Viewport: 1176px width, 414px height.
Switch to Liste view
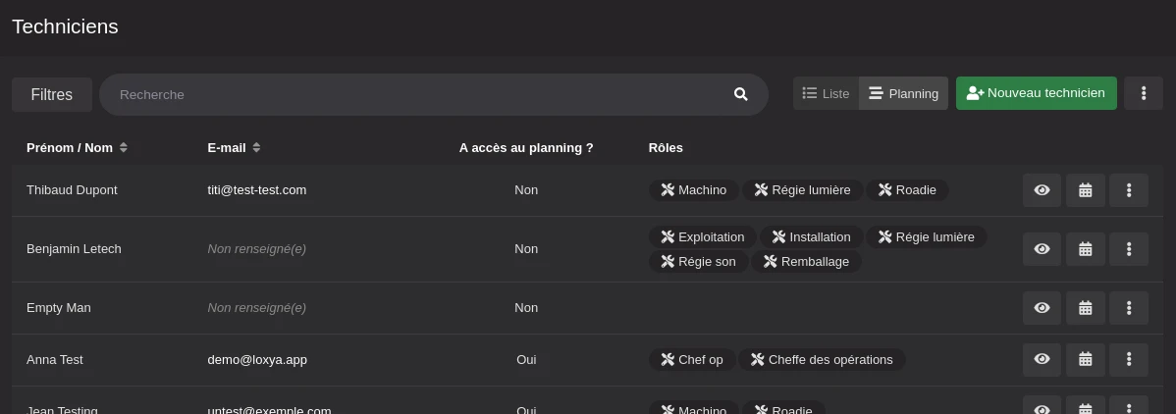tap(826, 93)
